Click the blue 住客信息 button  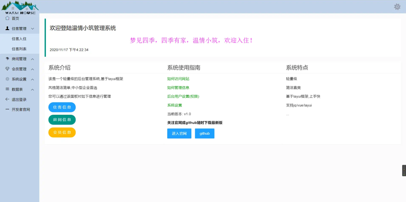pos(62,107)
